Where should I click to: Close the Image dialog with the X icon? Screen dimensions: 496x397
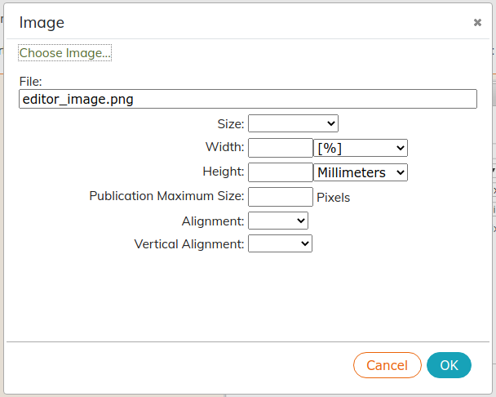[x=477, y=23]
